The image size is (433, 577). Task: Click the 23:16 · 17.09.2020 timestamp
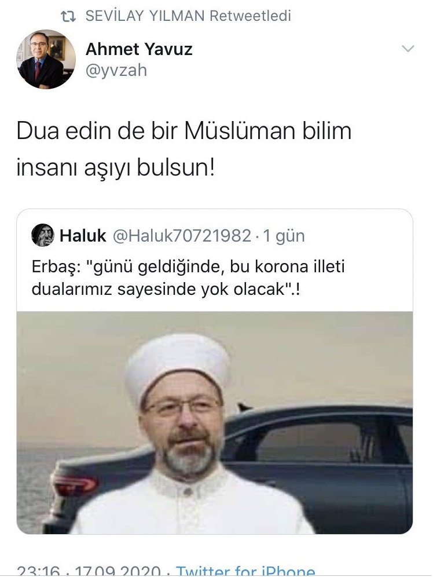tap(88, 571)
